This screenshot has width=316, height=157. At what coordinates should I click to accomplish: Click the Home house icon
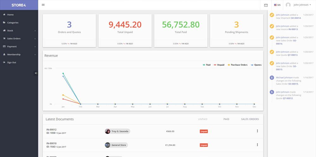(4, 15)
